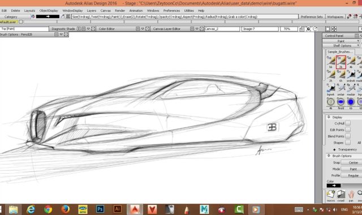Click the eyedropper icon next to the black color bar

tap(63, 16)
